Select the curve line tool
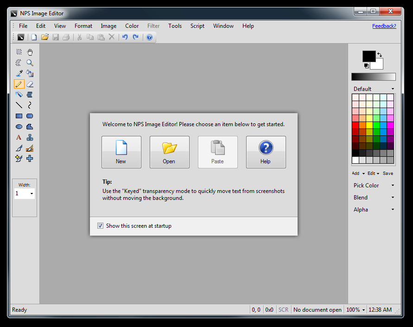The width and height of the screenshot is (413, 327). 30,105
